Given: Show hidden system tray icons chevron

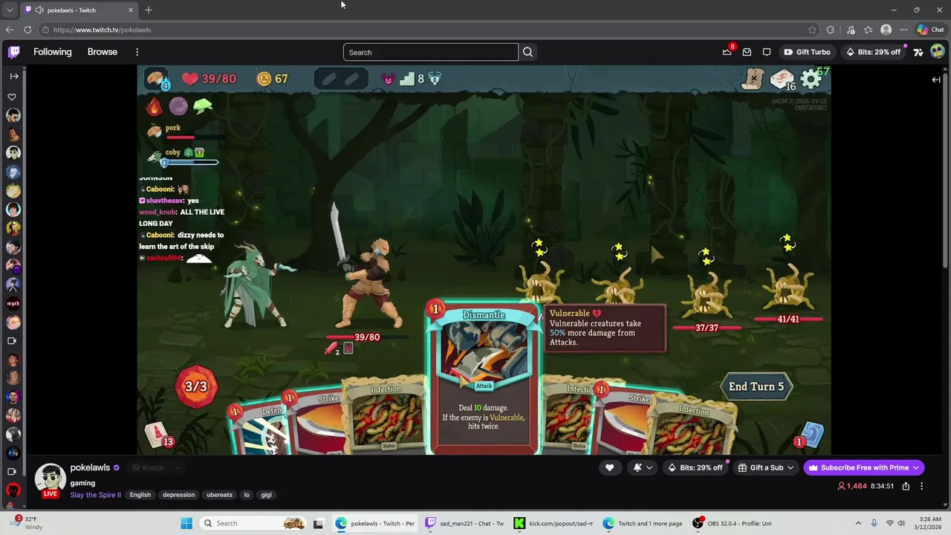Looking at the screenshot, I should click(858, 523).
